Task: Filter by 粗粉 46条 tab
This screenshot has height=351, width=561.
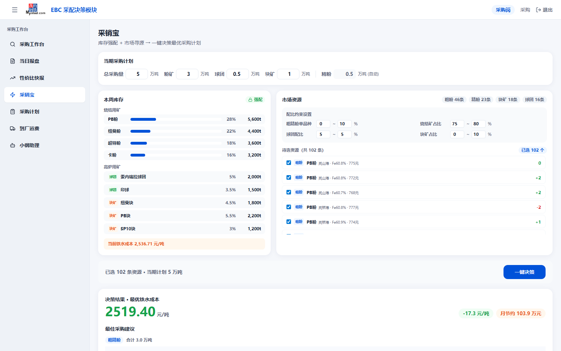Action: tap(454, 100)
